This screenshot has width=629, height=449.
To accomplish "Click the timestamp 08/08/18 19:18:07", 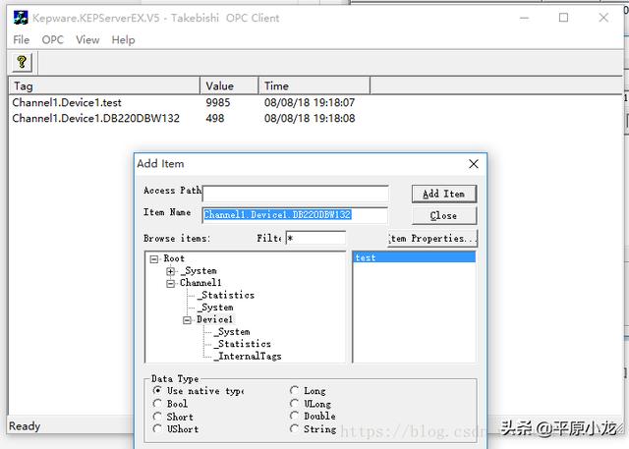I will tap(310, 102).
